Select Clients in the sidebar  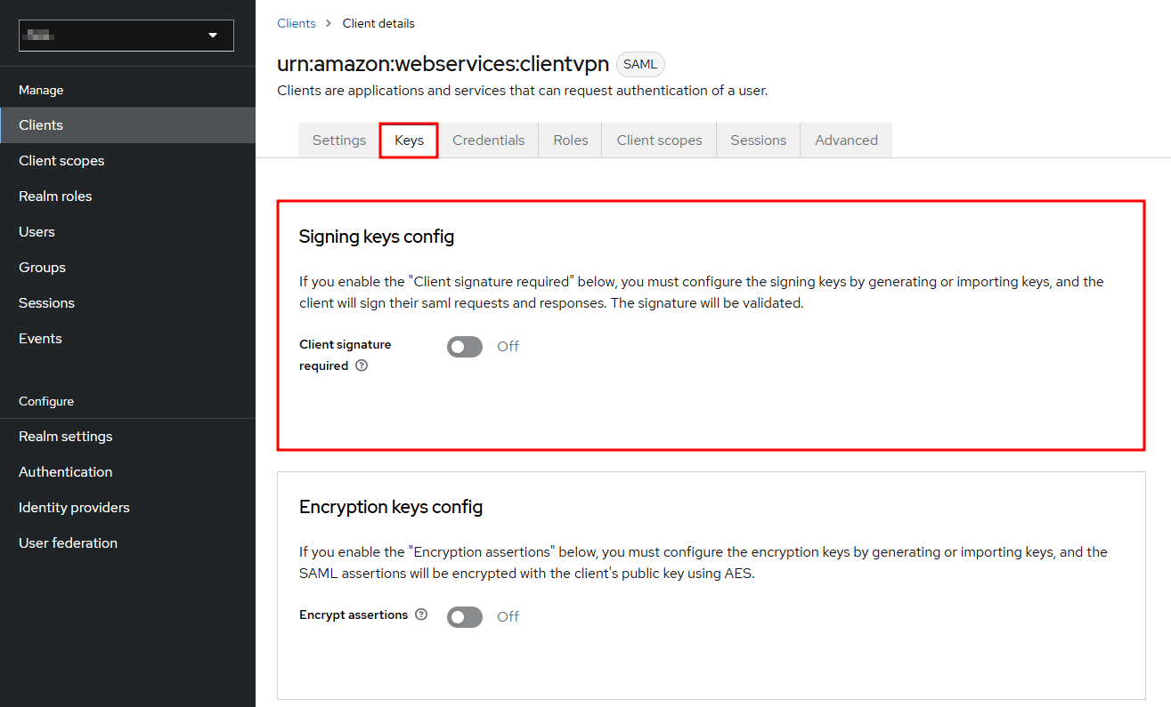[x=127, y=125]
